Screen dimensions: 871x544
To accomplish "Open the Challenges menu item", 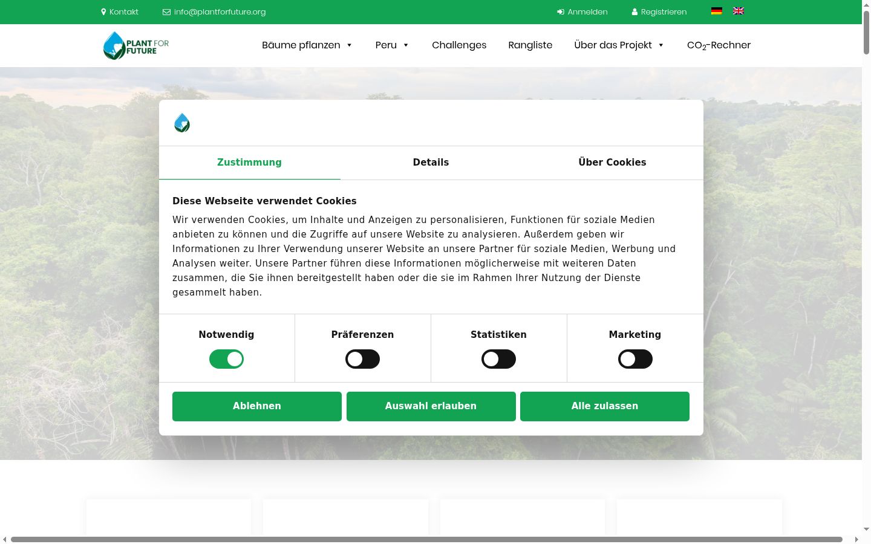I will click(x=459, y=45).
